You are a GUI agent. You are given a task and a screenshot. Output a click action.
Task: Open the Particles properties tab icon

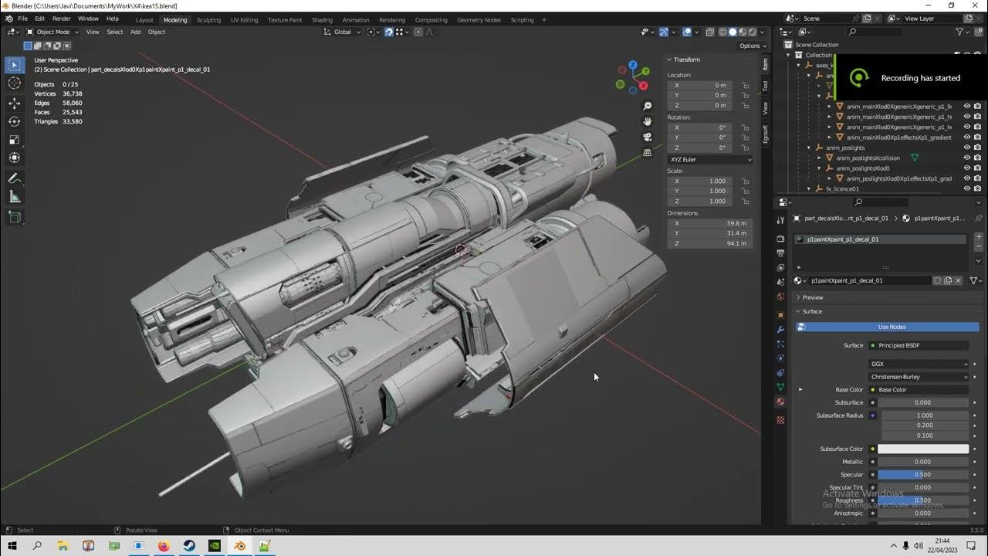click(x=780, y=344)
